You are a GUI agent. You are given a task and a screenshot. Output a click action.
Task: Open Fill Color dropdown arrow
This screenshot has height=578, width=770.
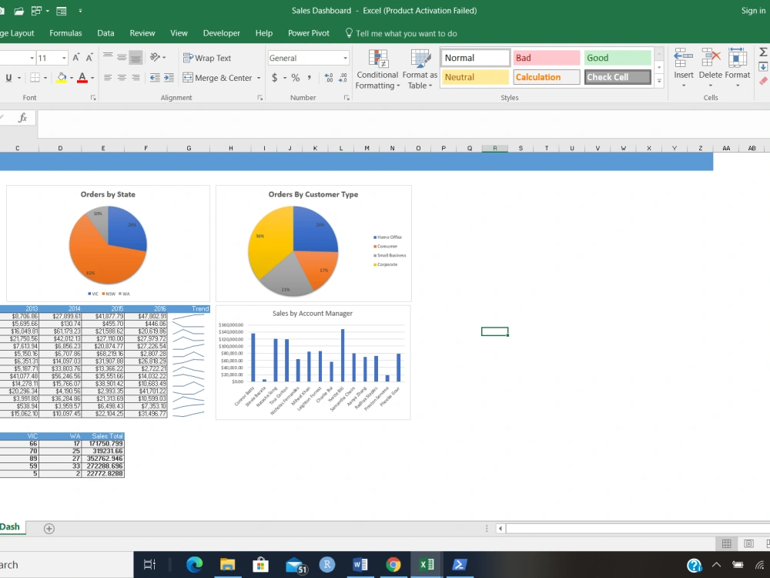[x=71, y=78]
